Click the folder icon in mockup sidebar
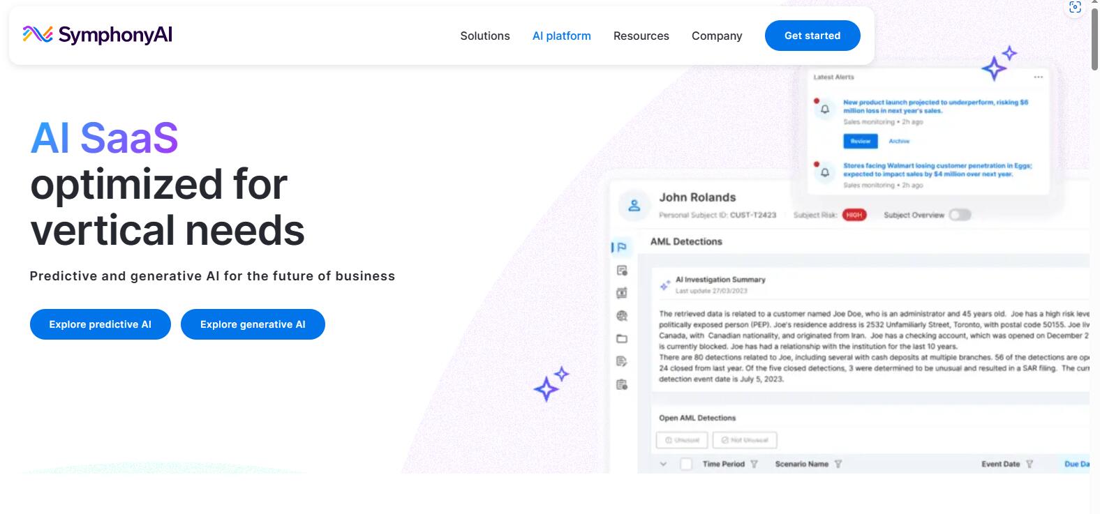 click(622, 339)
